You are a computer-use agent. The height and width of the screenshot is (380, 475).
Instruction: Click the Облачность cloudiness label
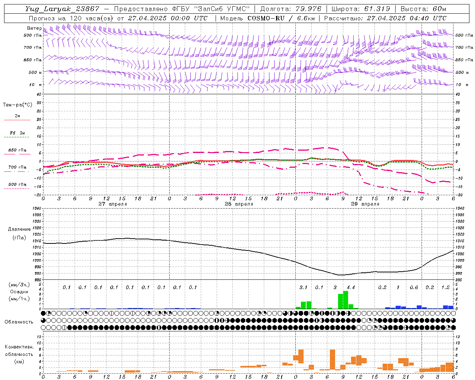(19, 322)
